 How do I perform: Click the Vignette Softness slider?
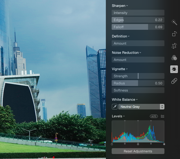(138, 90)
